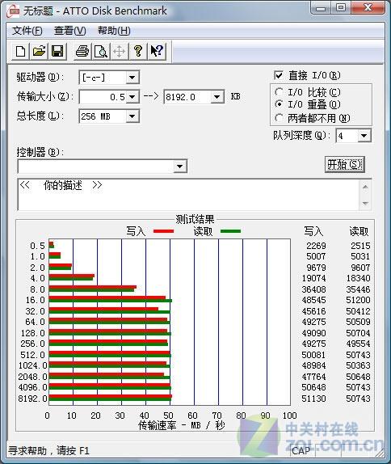Viewport: 391px width, 464px height.
Task: Open the 驱动器 drive dropdown
Action: coord(132,78)
